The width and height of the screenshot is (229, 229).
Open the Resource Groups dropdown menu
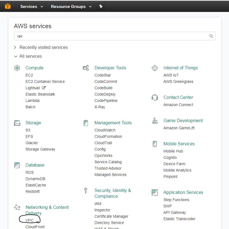[x=71, y=7]
